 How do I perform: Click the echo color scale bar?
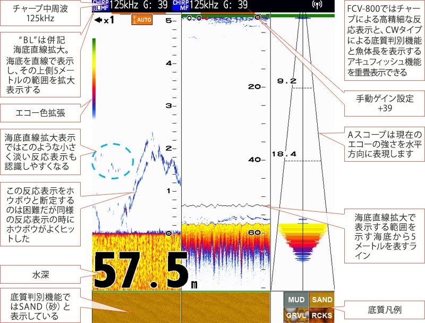94,74
